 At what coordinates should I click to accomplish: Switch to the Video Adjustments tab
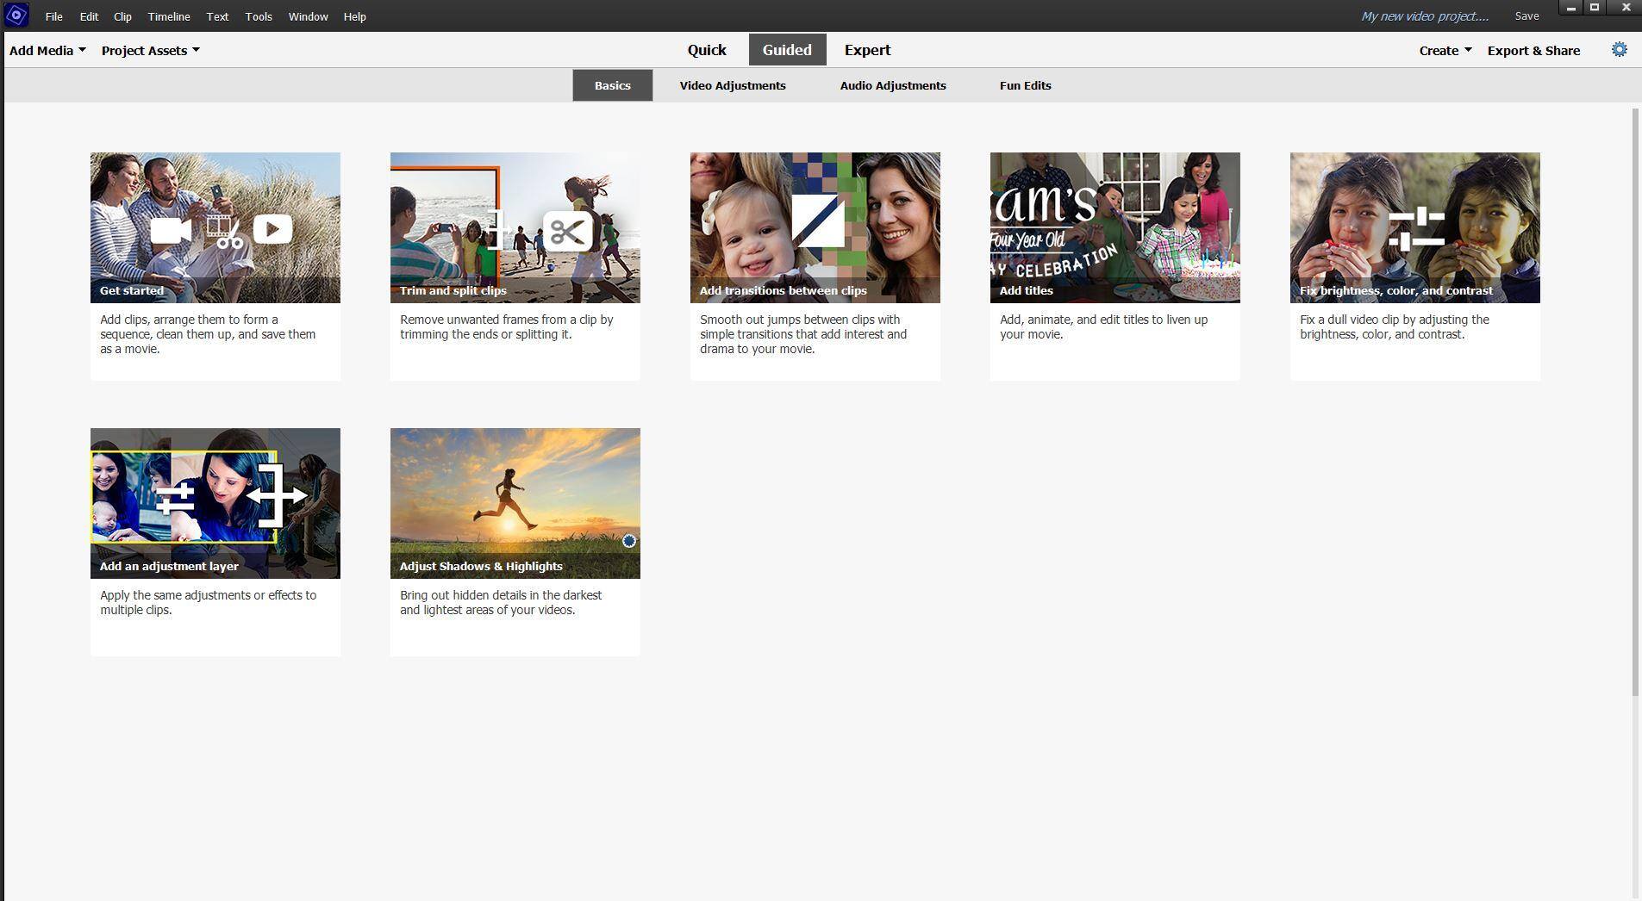(x=732, y=85)
